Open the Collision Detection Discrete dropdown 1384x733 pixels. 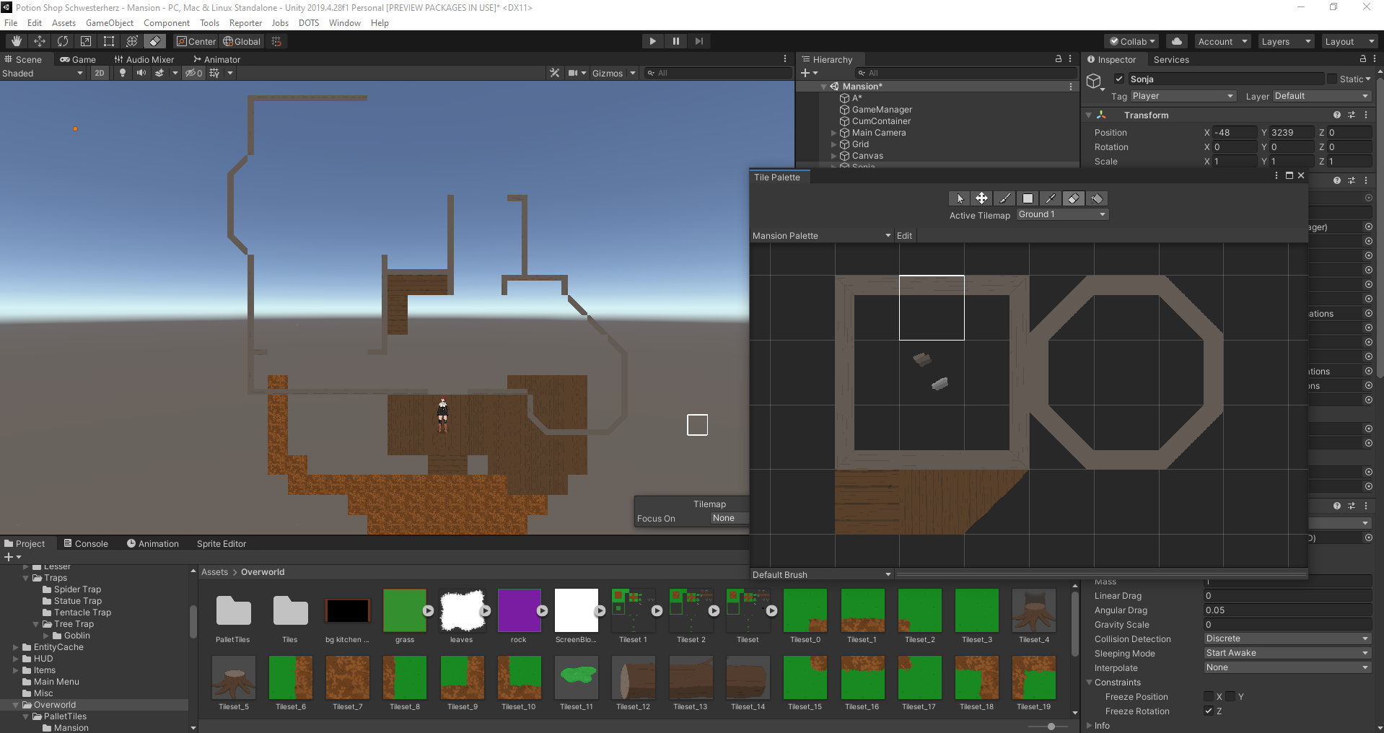[x=1287, y=638]
